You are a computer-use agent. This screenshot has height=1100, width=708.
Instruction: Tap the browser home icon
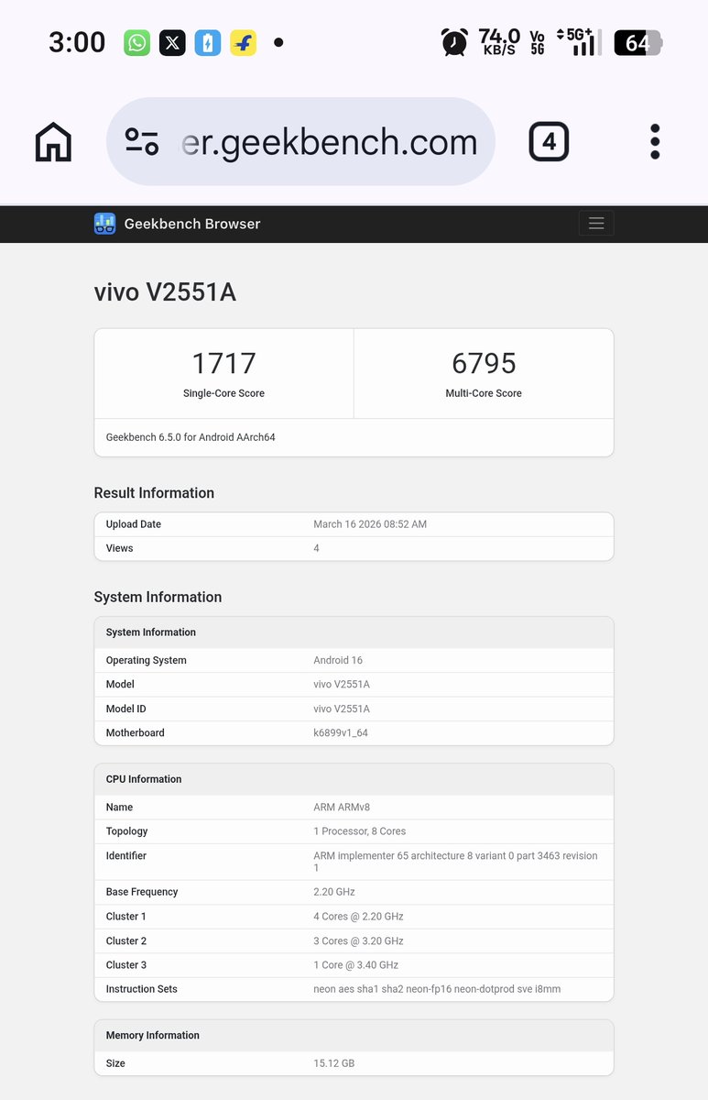(x=53, y=142)
